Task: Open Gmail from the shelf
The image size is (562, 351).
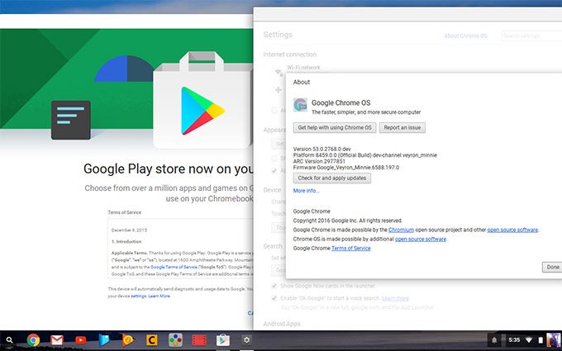Action: coord(57,339)
